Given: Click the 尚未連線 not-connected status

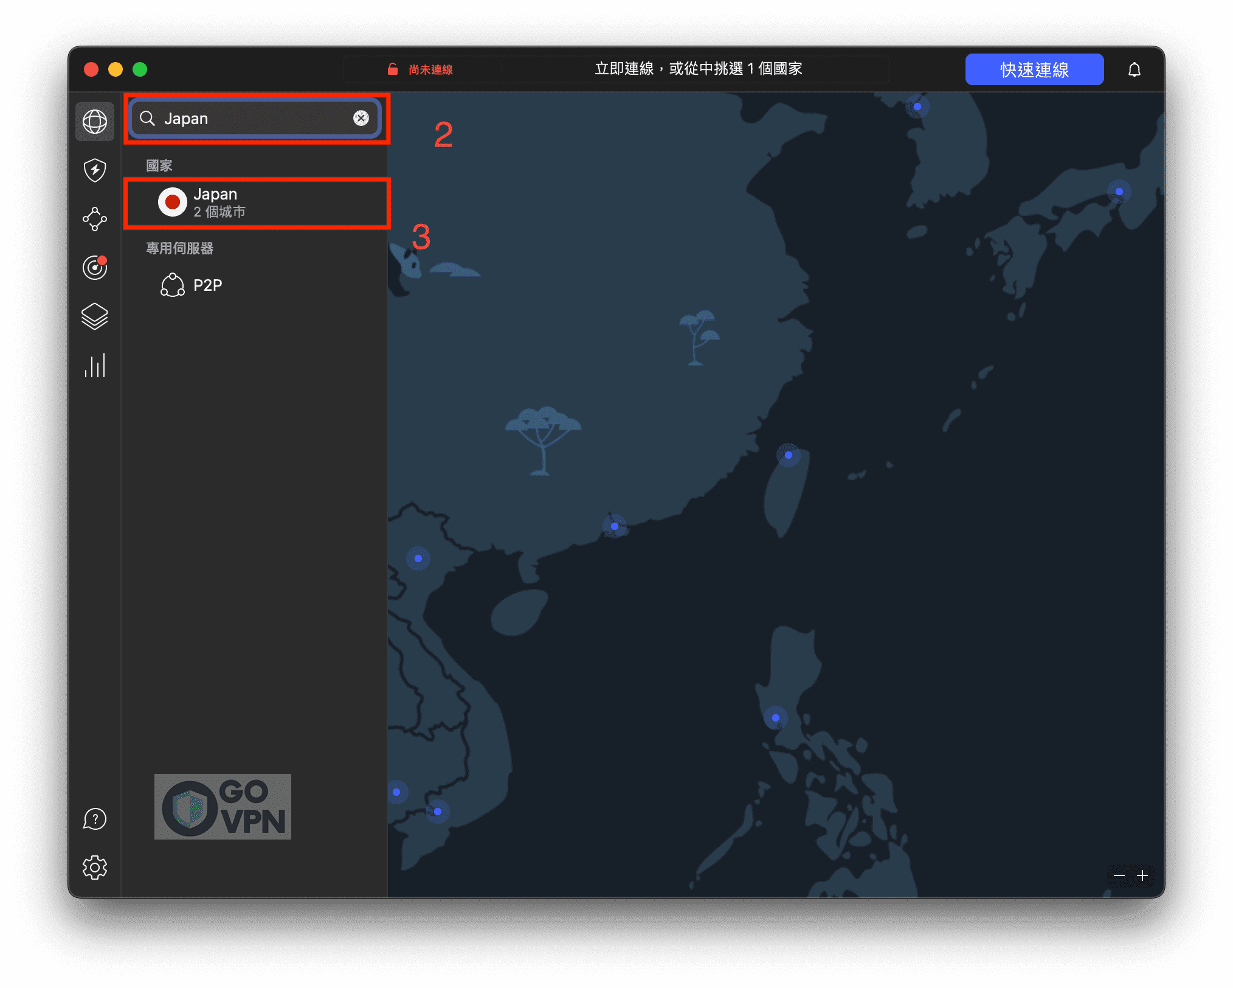Looking at the screenshot, I should (x=430, y=70).
